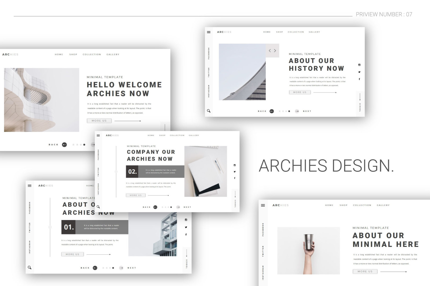The image size is (430, 286).
Task: Open the COLLECTION menu item on the Hello Welcome slide
Action: click(x=92, y=54)
